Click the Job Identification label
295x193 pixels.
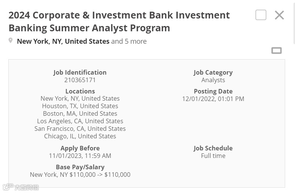(x=80, y=72)
